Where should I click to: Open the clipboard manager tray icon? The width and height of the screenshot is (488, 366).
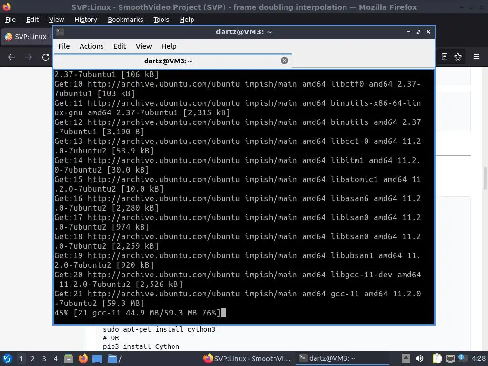click(437, 358)
